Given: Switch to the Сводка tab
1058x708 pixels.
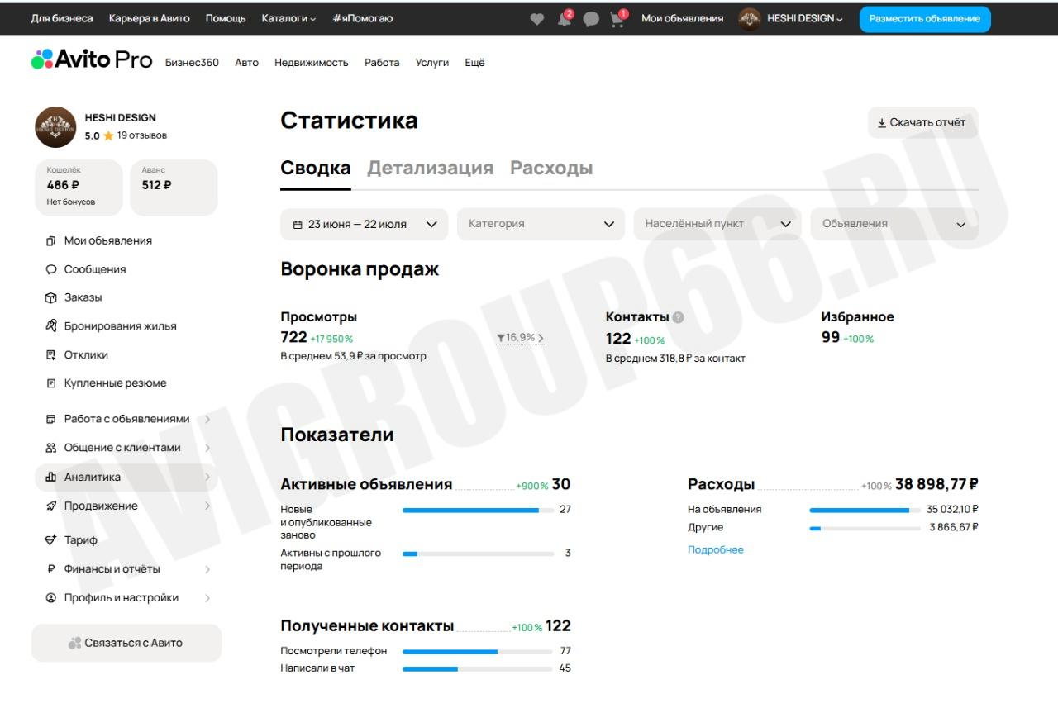Looking at the screenshot, I should click(316, 169).
